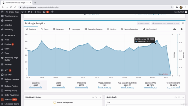Switch to the Languages tab
188x106 pixels.
pos(74,29)
